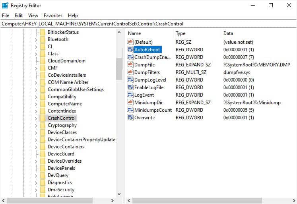This screenshot has width=297, height=204.
Task: Click the dumpfve.sys data cell
Action: point(237,72)
